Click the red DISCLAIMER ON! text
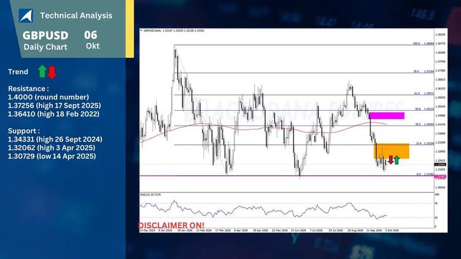The height and width of the screenshot is (259, 461). tap(171, 225)
